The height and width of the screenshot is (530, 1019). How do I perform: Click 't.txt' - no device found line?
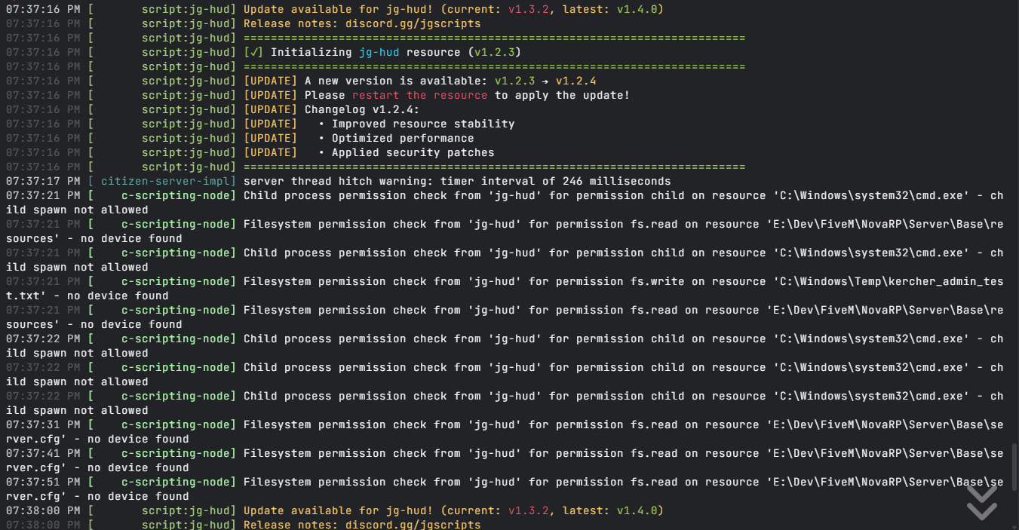coord(87,296)
